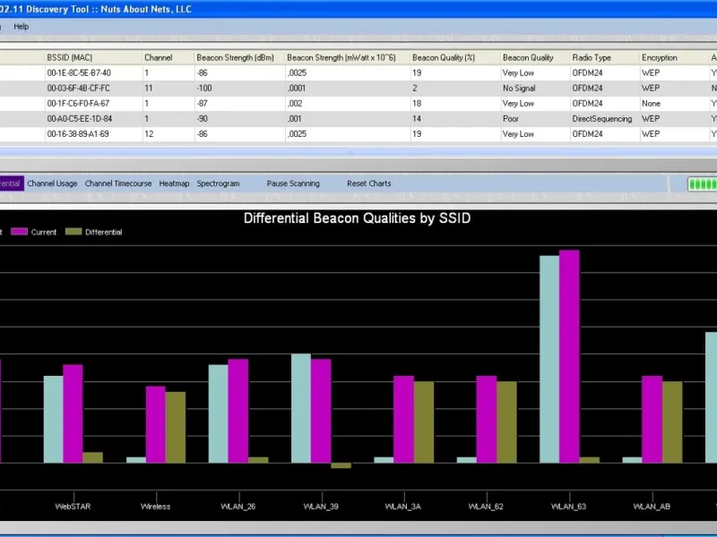Click the Wireless olive differential bar

(176, 428)
